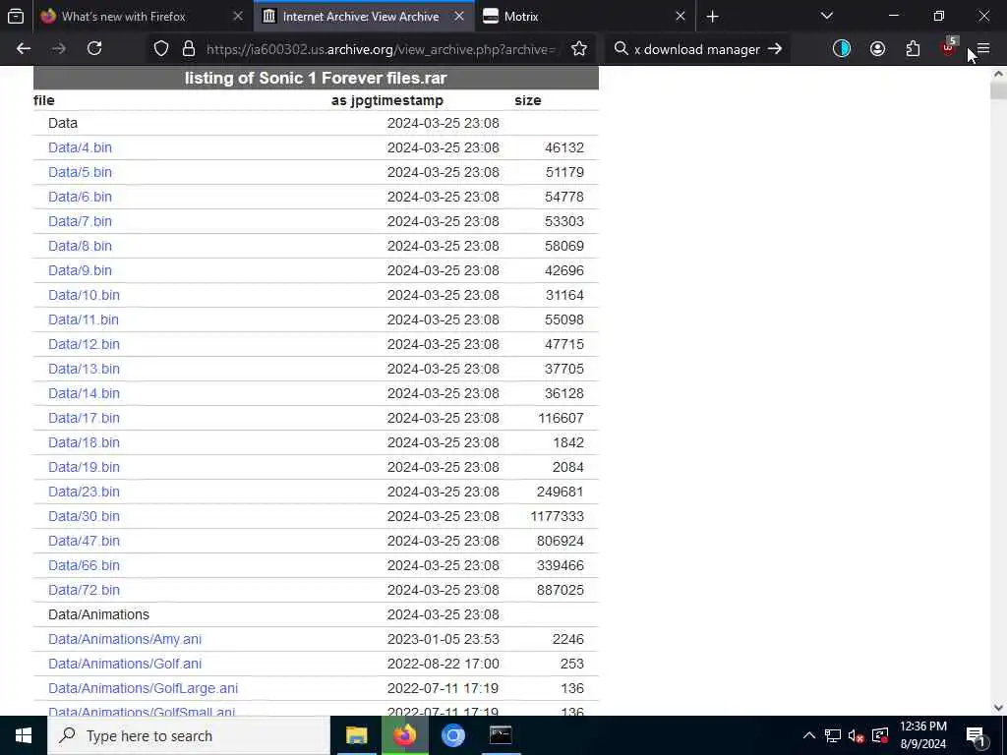Open the Data/4.bin file link
Screen dimensions: 1007x755
(x=81, y=147)
